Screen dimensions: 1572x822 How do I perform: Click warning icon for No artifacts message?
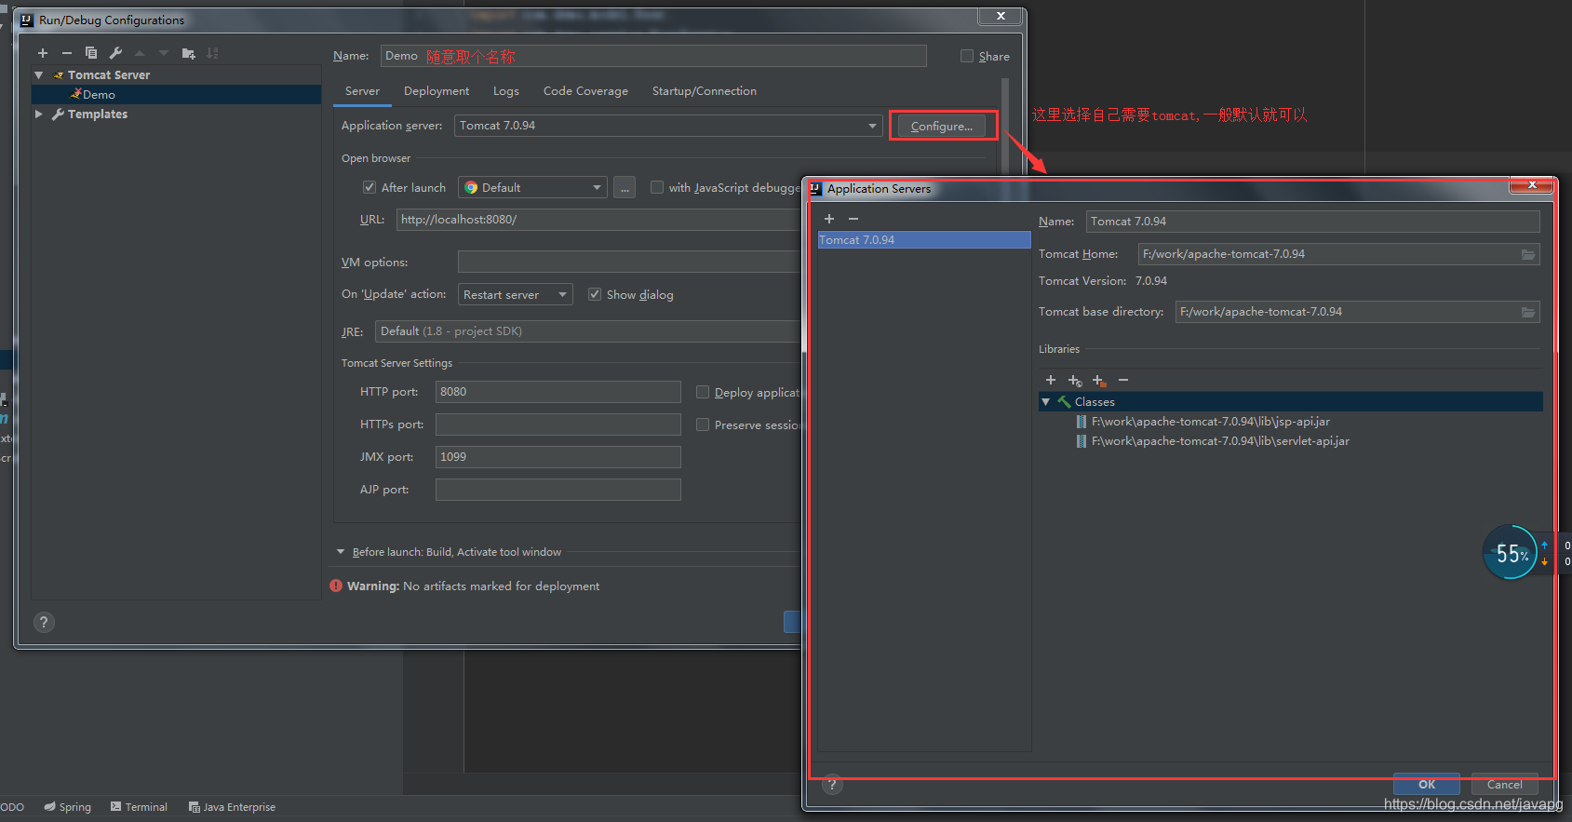[x=336, y=586]
